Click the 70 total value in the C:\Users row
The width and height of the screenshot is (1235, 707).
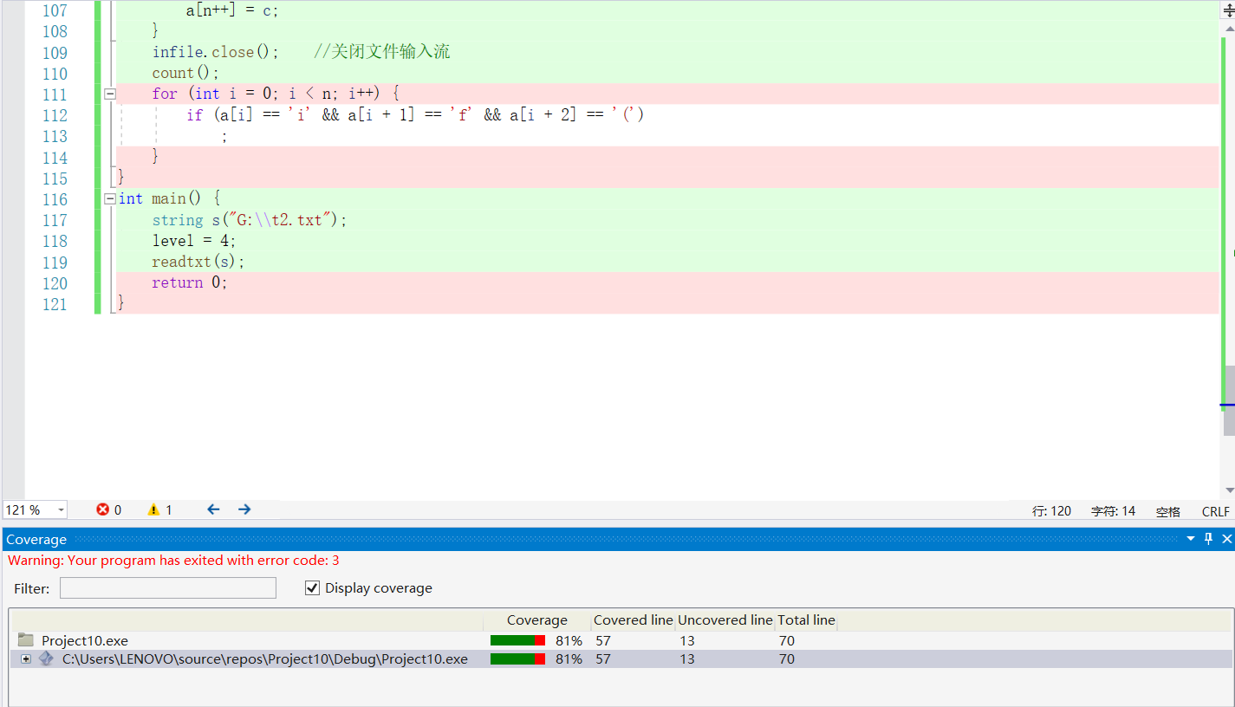(787, 659)
